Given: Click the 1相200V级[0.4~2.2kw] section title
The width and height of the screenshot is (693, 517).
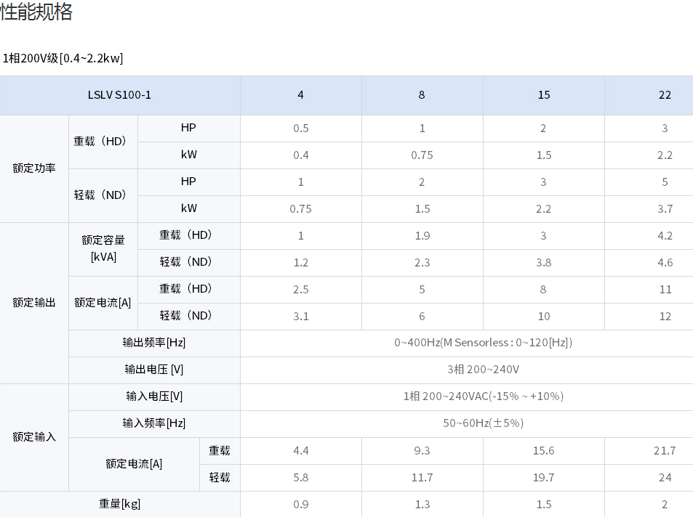Looking at the screenshot, I should pyautogui.click(x=63, y=58).
